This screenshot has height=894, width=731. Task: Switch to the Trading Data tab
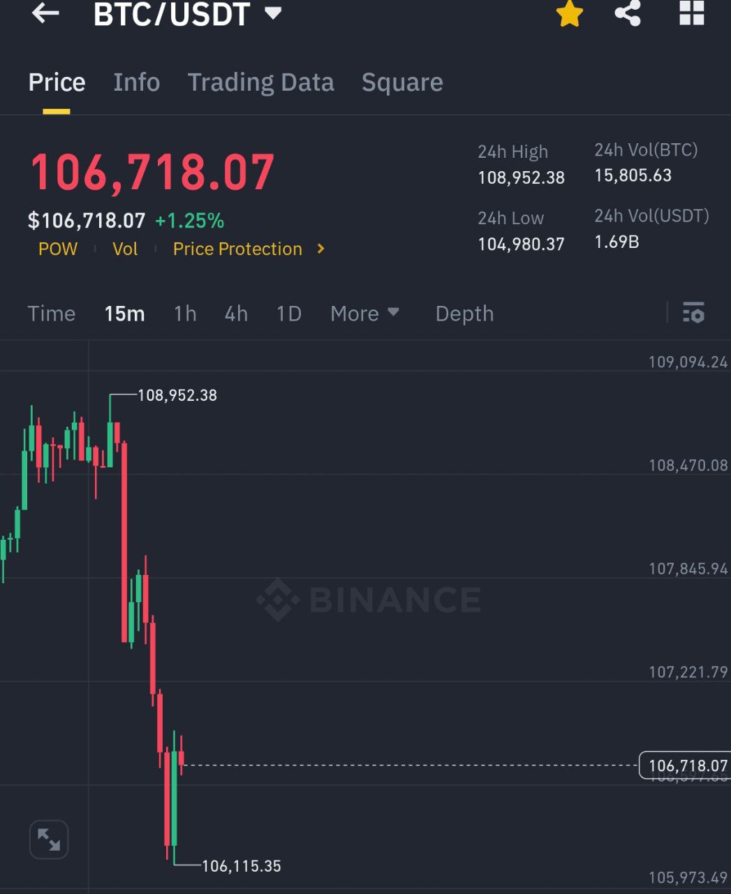click(x=260, y=82)
